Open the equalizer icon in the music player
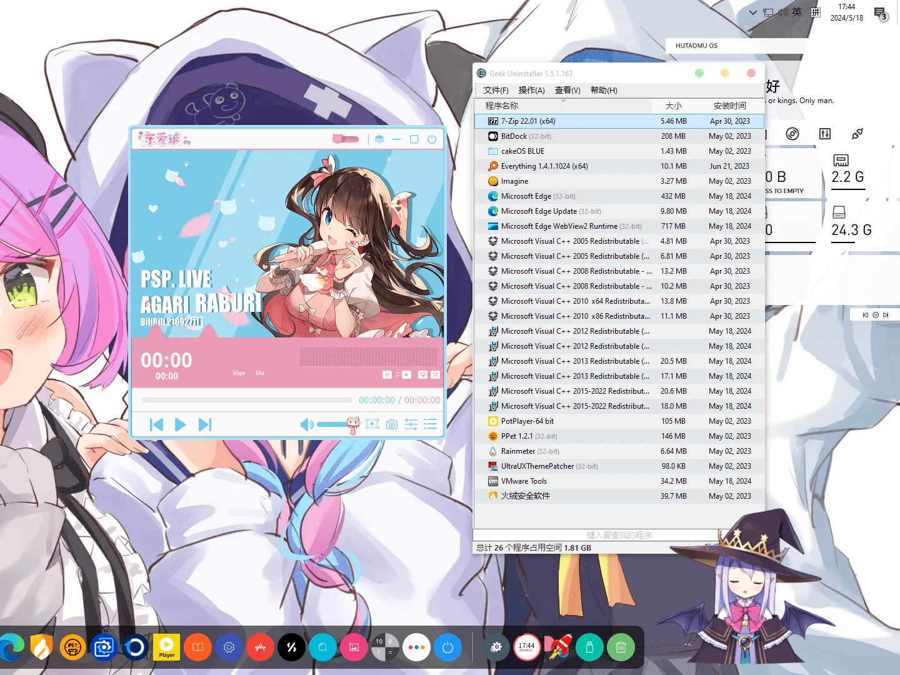Image resolution: width=900 pixels, height=675 pixels. (x=411, y=424)
